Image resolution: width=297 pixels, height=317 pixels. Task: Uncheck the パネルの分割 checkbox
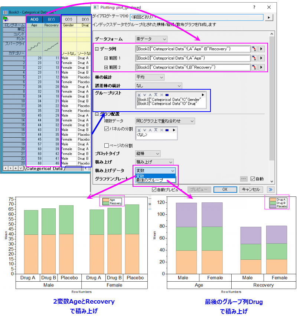(107, 129)
